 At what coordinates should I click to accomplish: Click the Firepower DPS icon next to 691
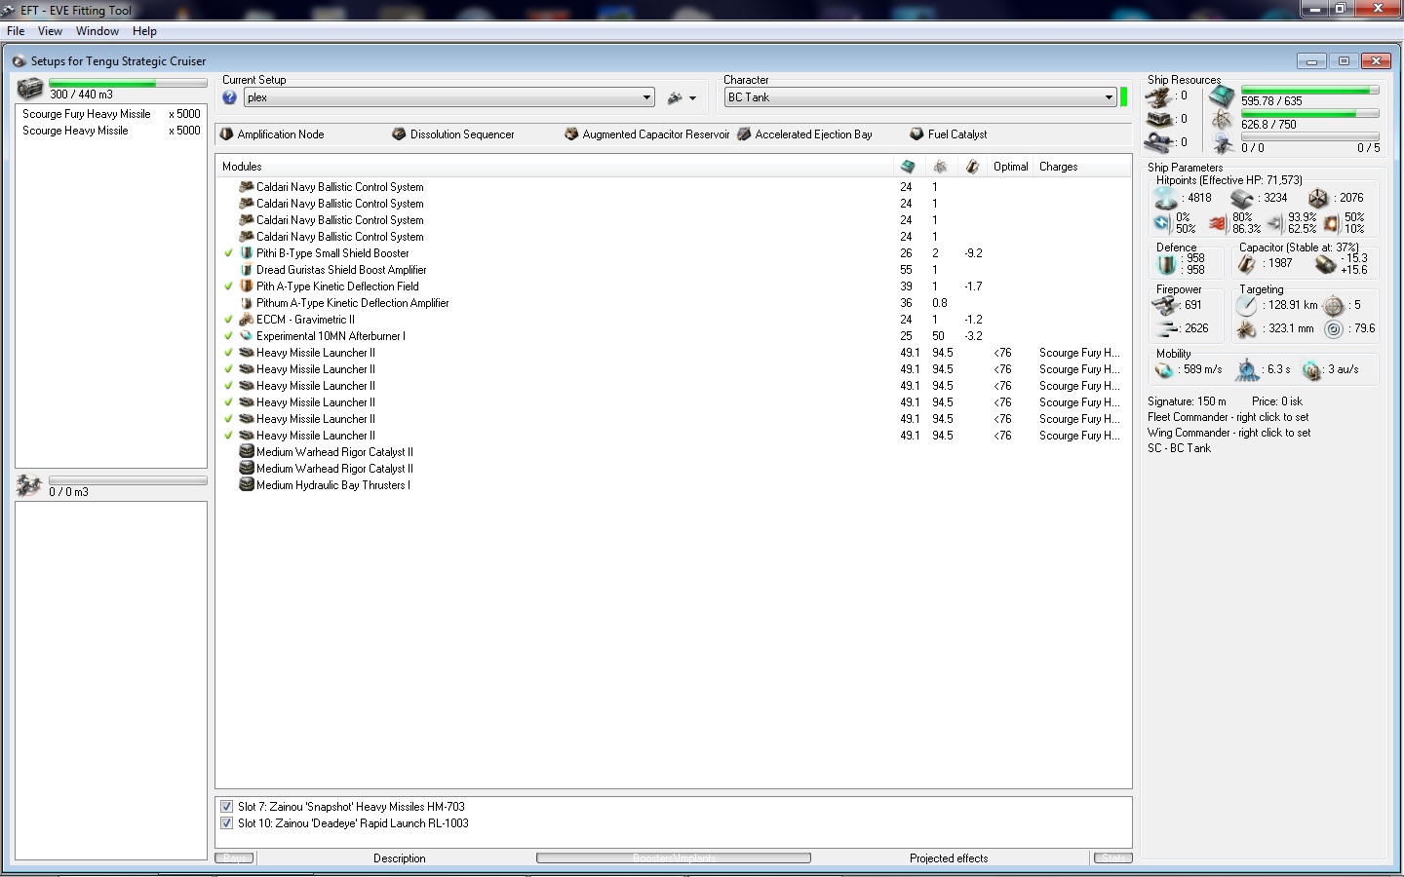1166,305
